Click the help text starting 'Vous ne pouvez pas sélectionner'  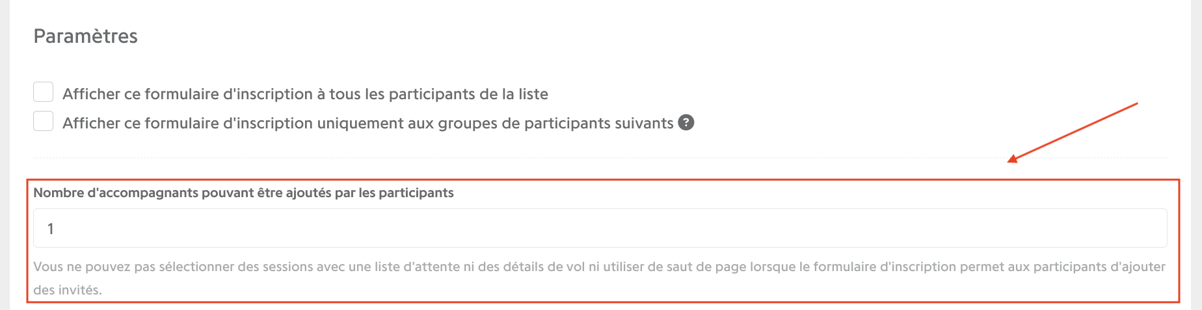click(x=599, y=278)
